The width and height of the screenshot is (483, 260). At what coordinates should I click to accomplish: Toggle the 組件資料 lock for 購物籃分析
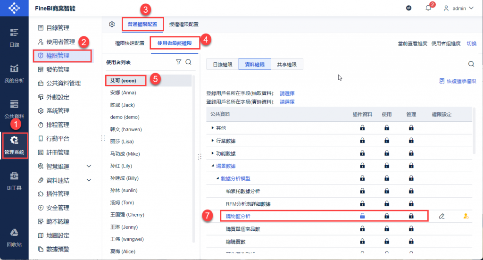362,216
